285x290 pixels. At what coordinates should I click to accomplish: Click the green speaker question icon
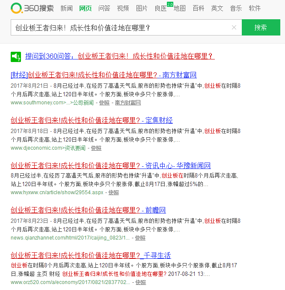pos(16,57)
